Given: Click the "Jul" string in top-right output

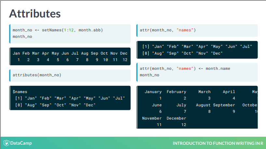Looking at the screenshot, I should (246, 47).
